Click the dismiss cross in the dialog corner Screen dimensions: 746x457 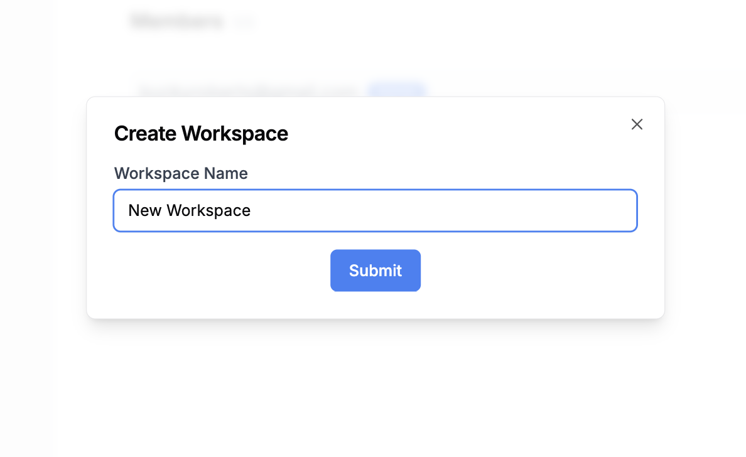click(x=637, y=124)
